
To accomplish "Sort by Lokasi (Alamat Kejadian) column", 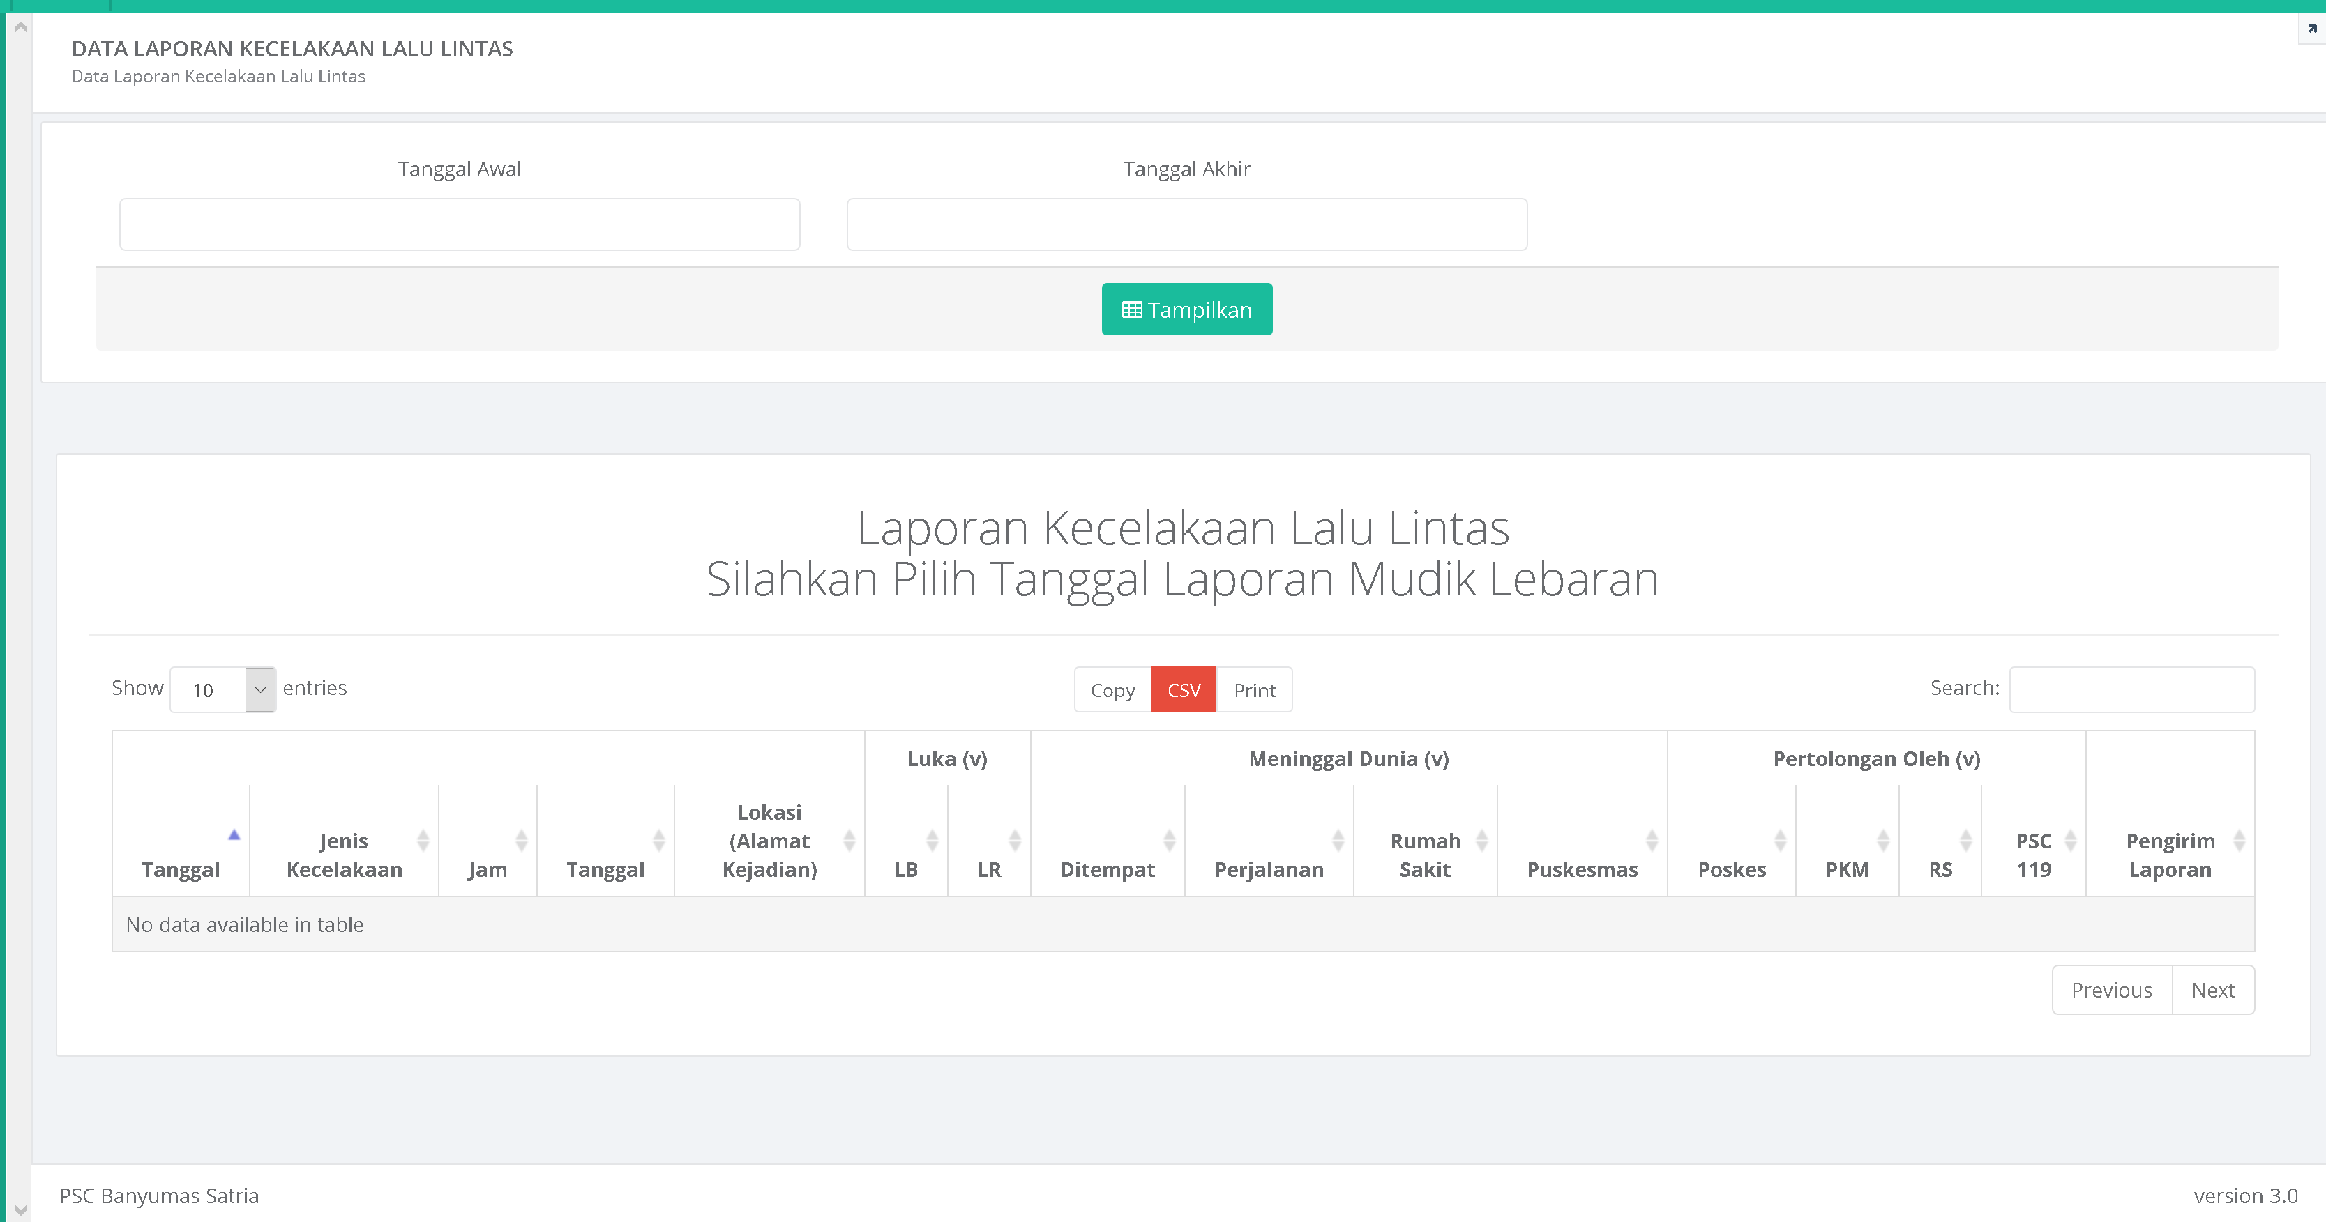I will pos(769,840).
